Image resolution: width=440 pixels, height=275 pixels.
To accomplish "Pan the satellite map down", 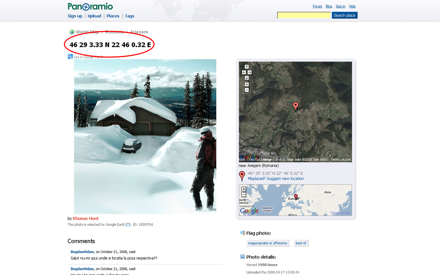I will click(x=246, y=78).
